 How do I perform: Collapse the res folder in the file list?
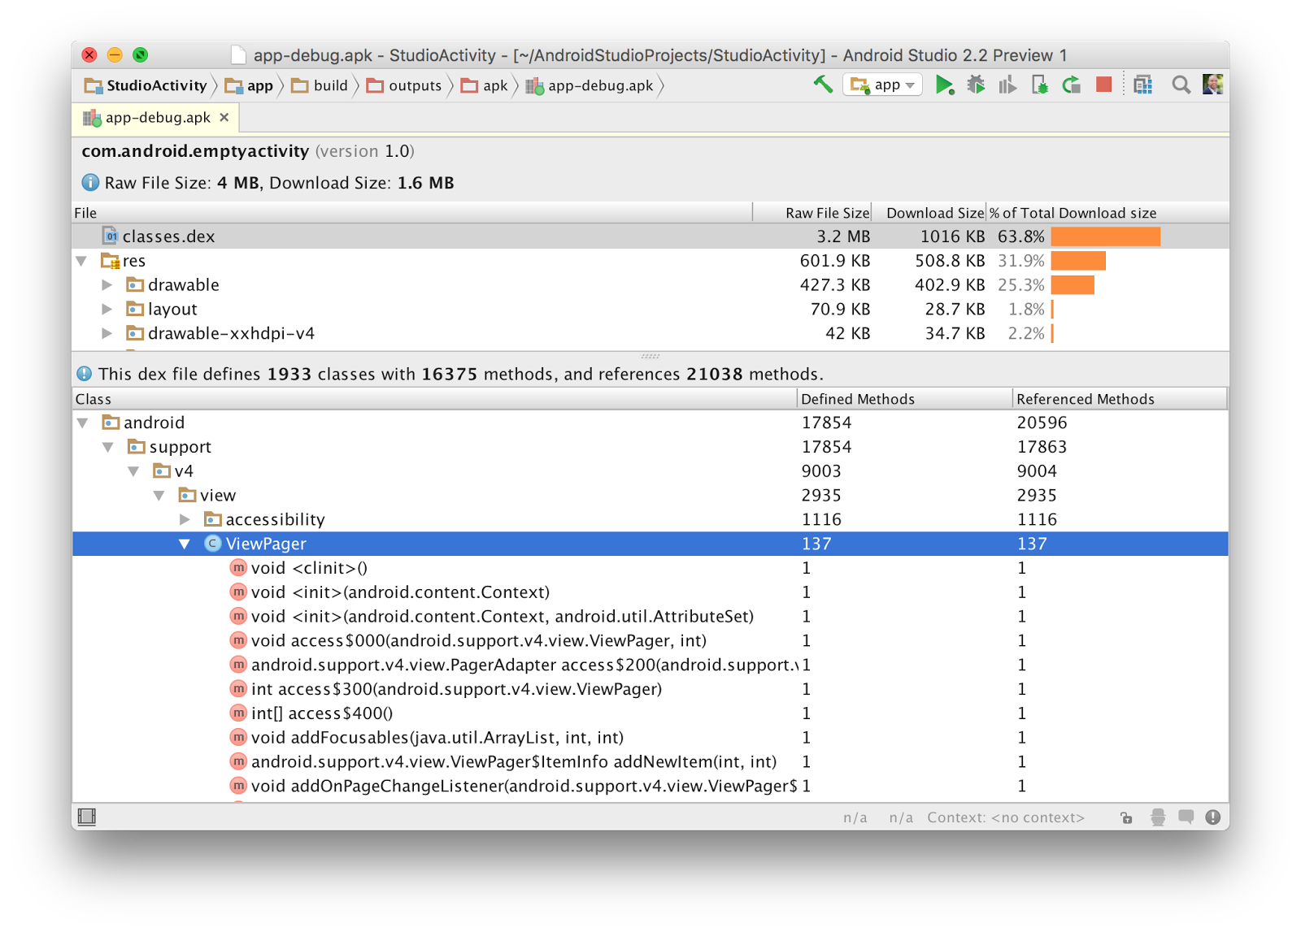tap(80, 261)
